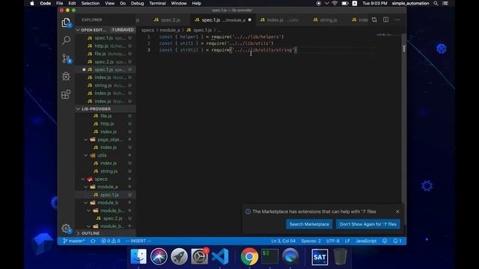This screenshot has height=269, width=479.
Task: Open Spotlight search in menu bar
Action: [436, 3]
